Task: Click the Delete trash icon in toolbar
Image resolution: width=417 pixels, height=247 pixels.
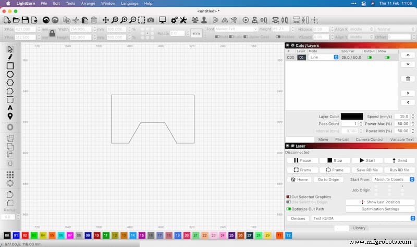Action: tap(94, 20)
